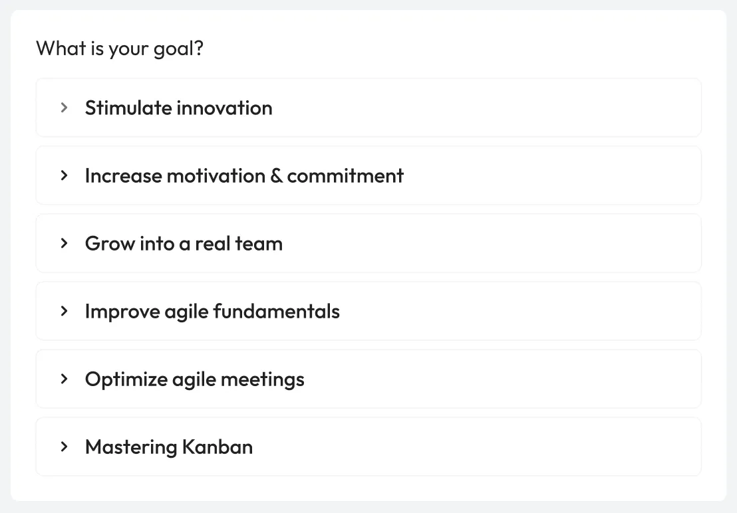Click the 'Mastering Kanban' title text
Viewport: 737px width, 513px height.
pyautogui.click(x=169, y=447)
